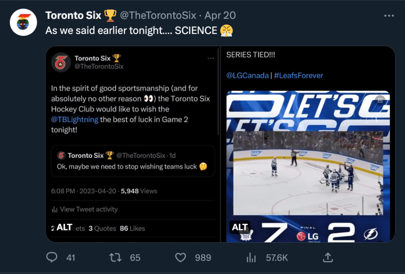Open the Apr 20 tweet timestamp
The image size is (405, 274).
220,15
